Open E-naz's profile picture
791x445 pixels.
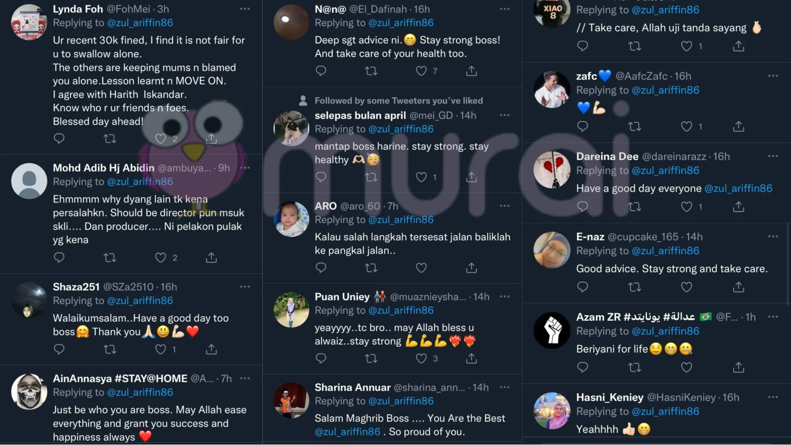click(x=552, y=250)
